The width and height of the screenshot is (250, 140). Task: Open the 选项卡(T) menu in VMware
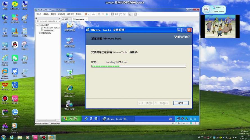71,14
